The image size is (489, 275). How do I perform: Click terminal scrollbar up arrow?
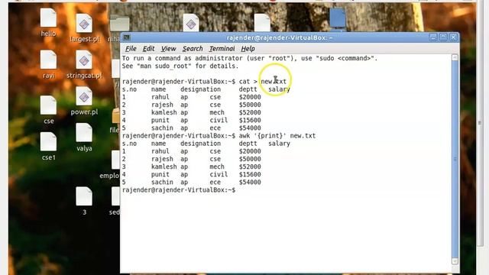[x=455, y=57]
